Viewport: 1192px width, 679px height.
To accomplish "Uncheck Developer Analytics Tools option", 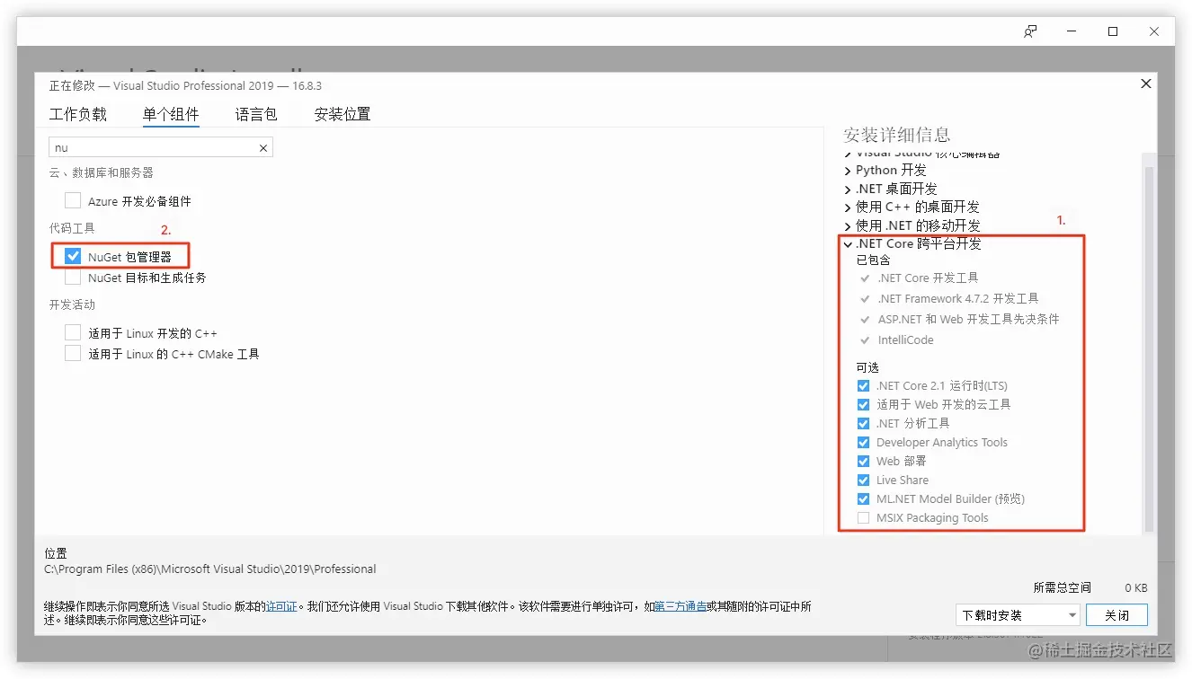I will click(x=864, y=443).
